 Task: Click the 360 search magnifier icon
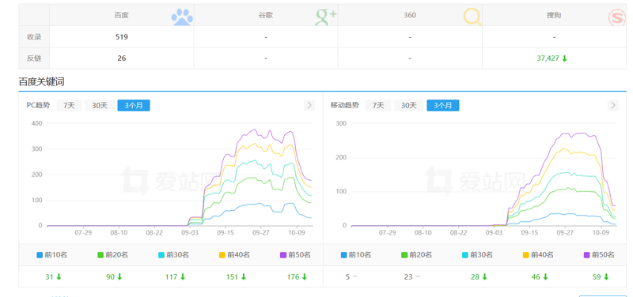[472, 17]
